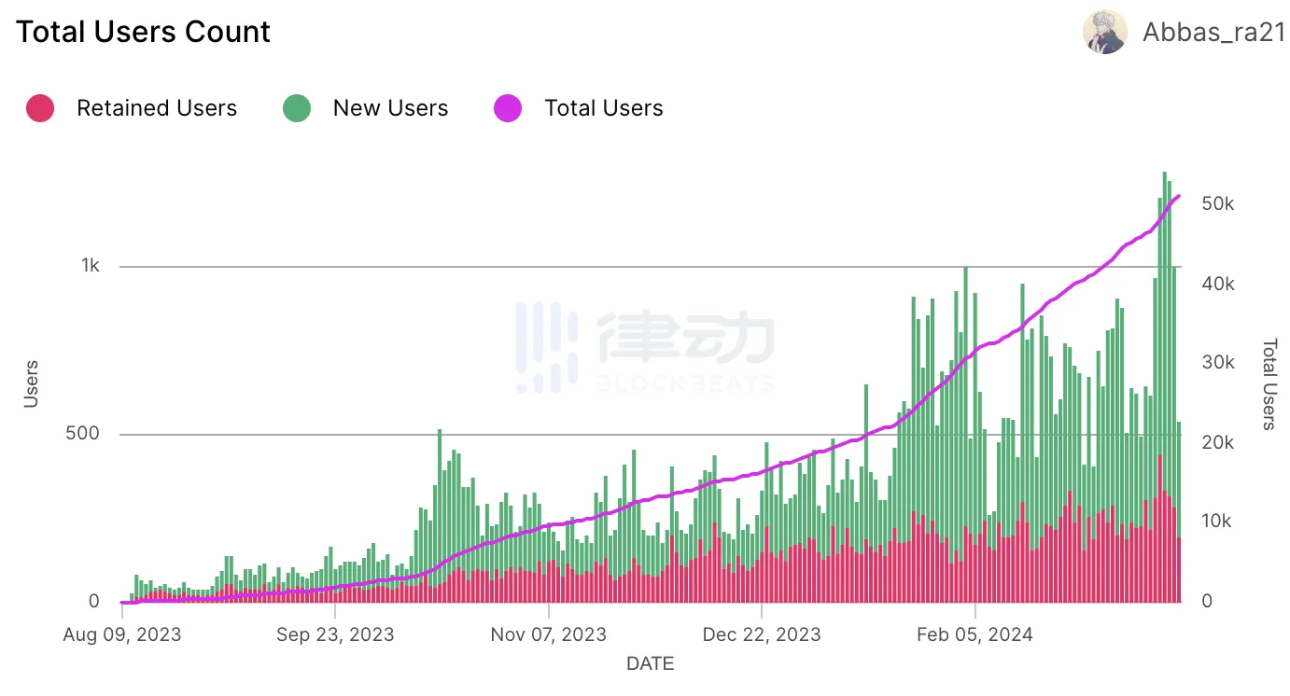Hide the Retained Users series via its label
Screen dimensions: 1290x696
pos(157,108)
